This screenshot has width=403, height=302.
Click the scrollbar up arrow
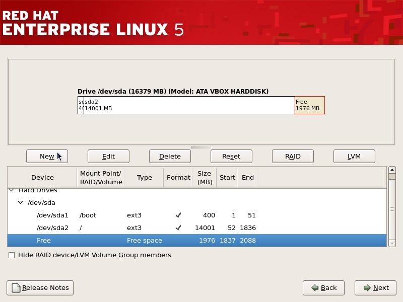click(x=392, y=170)
